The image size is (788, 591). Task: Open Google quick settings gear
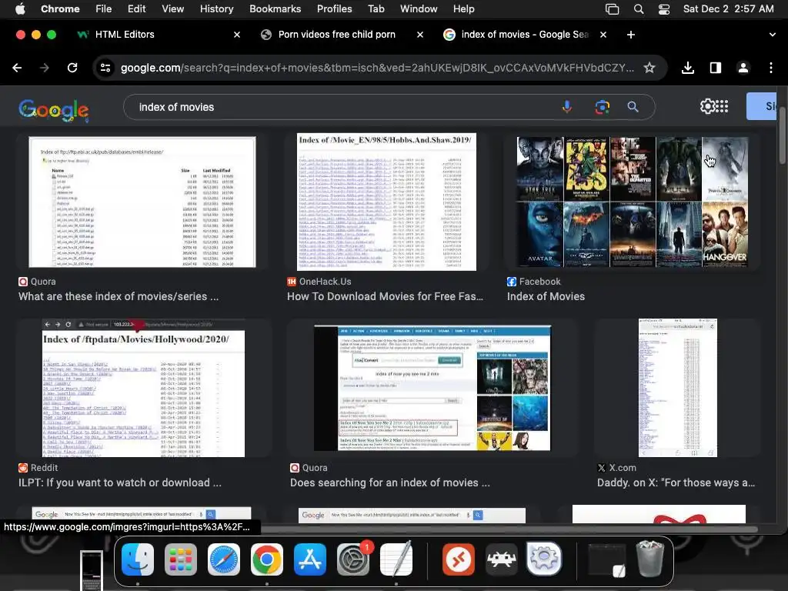tap(707, 106)
